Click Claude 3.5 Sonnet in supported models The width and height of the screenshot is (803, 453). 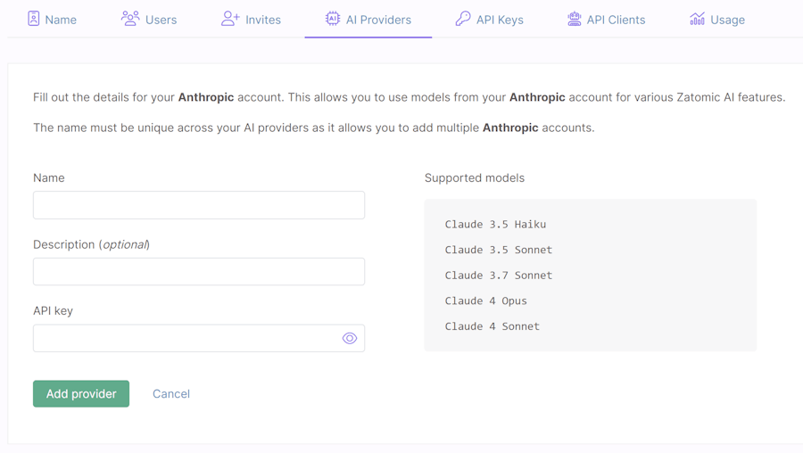(498, 250)
